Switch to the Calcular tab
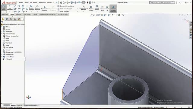Viewport: 193px width, 109px height. [x=35, y=14]
